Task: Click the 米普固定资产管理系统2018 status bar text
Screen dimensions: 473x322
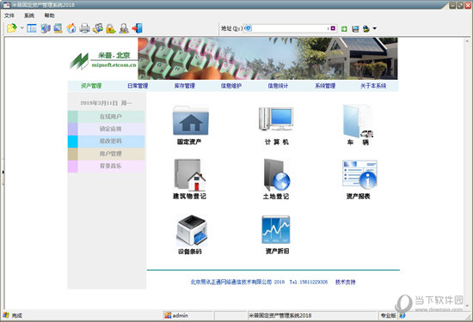Action: coord(279,315)
